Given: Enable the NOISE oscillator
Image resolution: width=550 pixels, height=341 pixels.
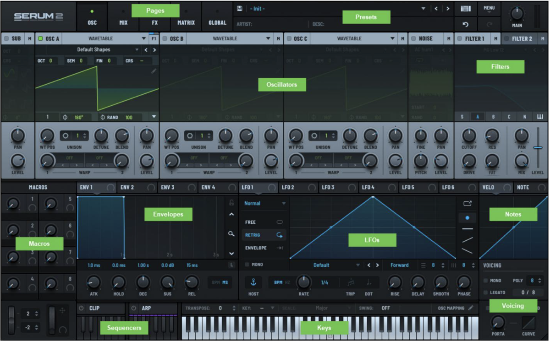Looking at the screenshot, I should pos(413,38).
